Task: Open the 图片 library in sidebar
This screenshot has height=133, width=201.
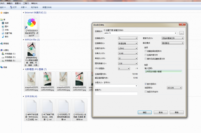Action: click(x=7, y=26)
